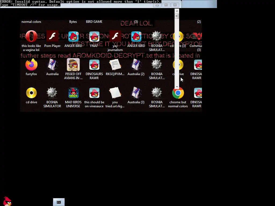This screenshot has height=206, width=275.
Task: Select the BOSNIA SIMULAT... mine icon beside cd drive (3)
Action: pos(157,36)
